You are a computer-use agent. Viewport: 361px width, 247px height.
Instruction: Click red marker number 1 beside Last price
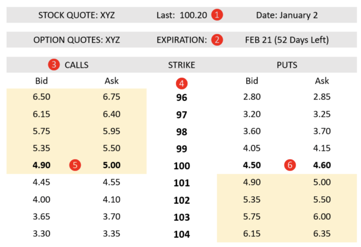217,15
